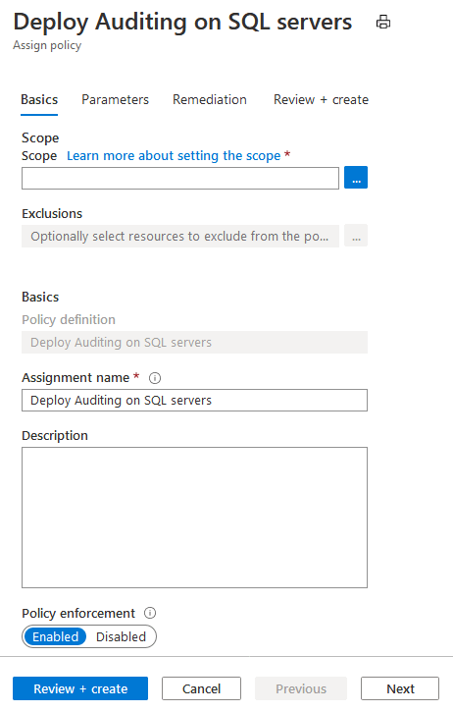The width and height of the screenshot is (453, 712).
Task: Edit the Assignment name field
Action: pyautogui.click(x=194, y=400)
